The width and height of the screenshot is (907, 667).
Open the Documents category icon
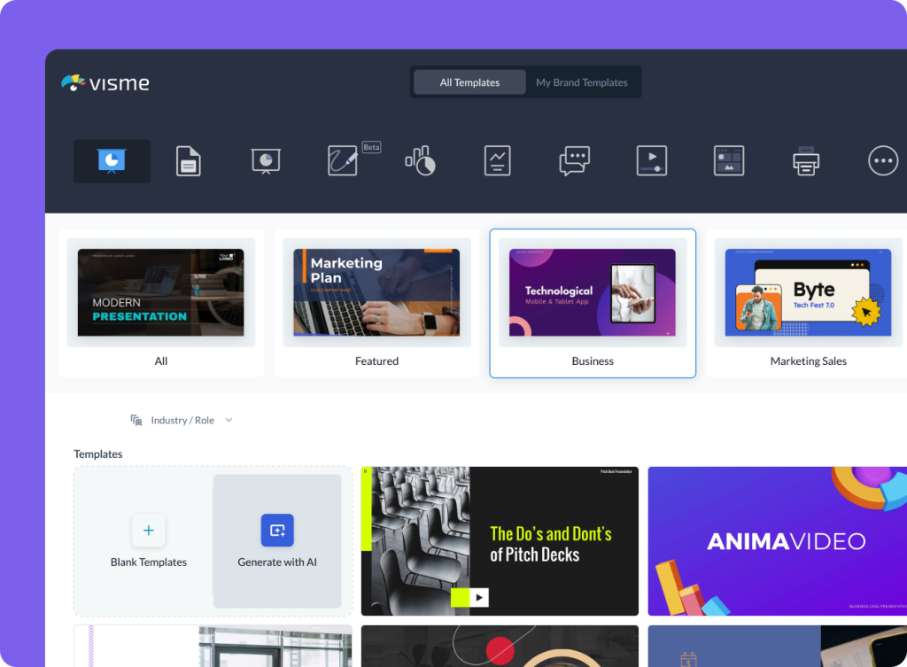point(189,160)
